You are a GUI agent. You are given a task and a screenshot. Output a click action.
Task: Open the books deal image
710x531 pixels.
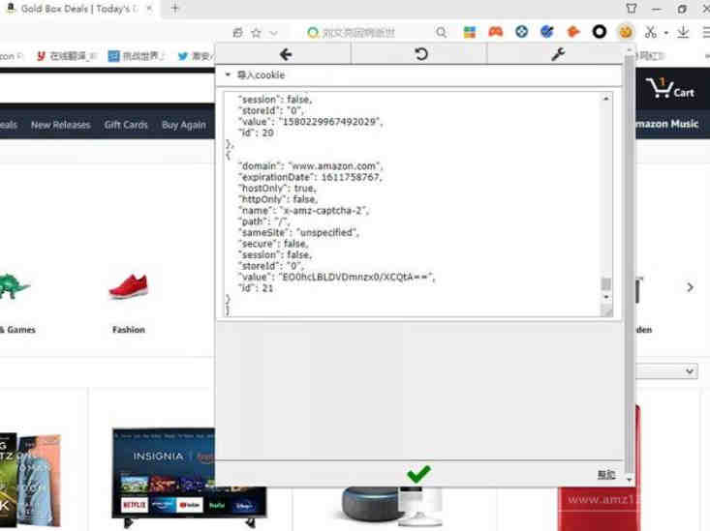(30, 481)
